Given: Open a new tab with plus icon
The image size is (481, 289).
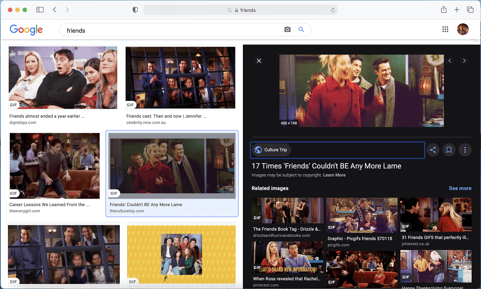Looking at the screenshot, I should click(x=456, y=10).
